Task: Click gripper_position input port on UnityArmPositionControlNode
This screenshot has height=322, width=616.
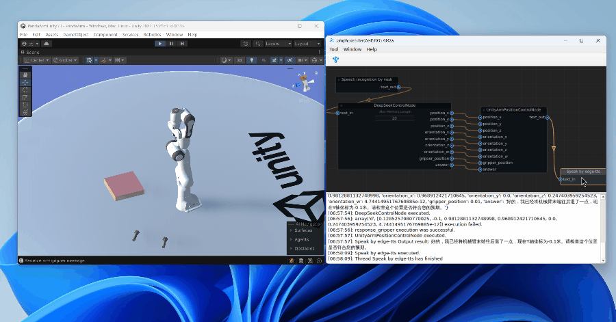Action: [480, 163]
